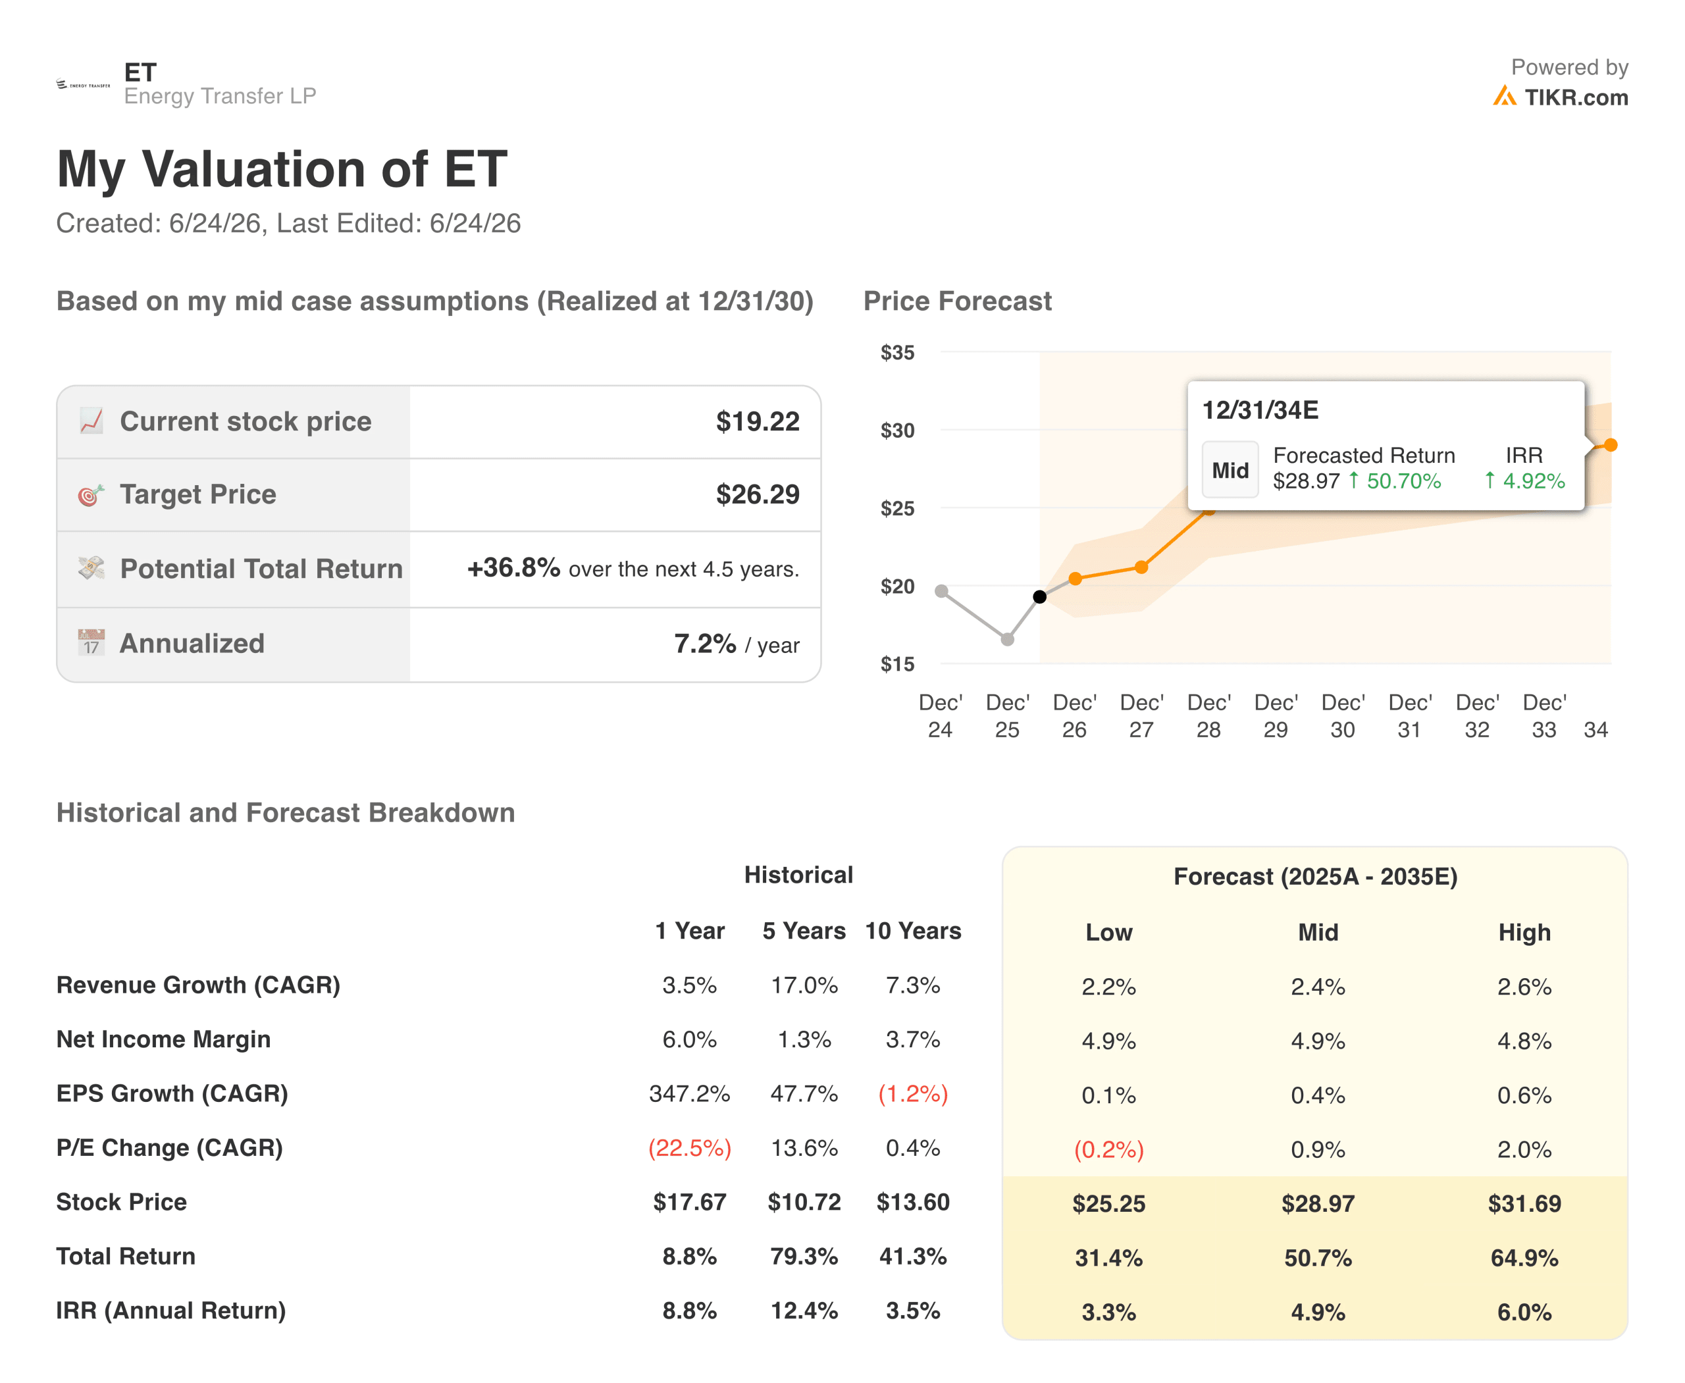The image size is (1685, 1383).
Task: Select the High forecast column header
Action: [1524, 932]
